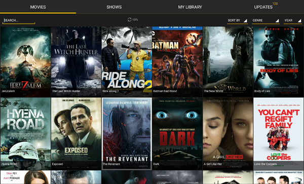Select the Hyena Road poster

(x=25, y=134)
